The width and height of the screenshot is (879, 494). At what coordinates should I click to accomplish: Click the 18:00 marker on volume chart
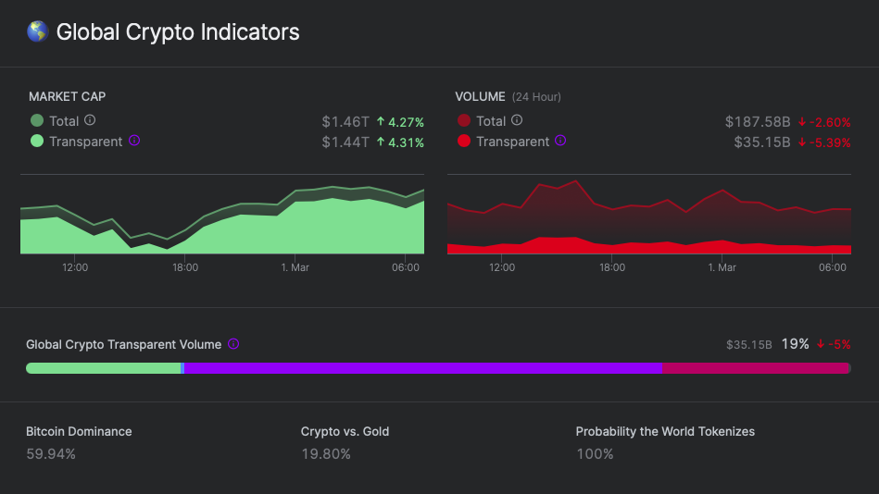[x=612, y=267]
